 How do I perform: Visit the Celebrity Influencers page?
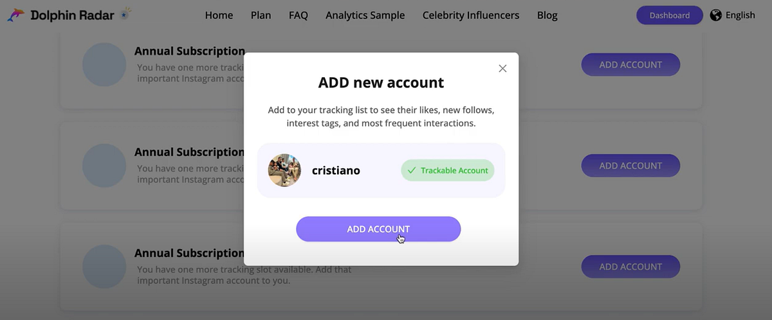(471, 15)
